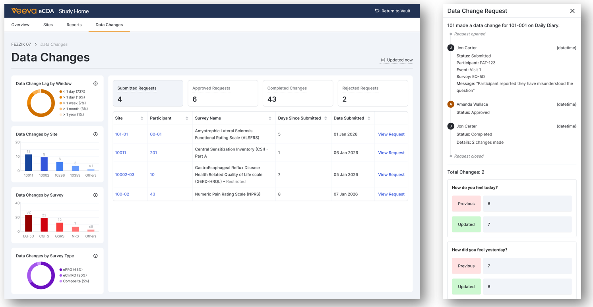View Request for Numeric Pain Rating Scale
This screenshot has width=593, height=307.
[x=391, y=194]
